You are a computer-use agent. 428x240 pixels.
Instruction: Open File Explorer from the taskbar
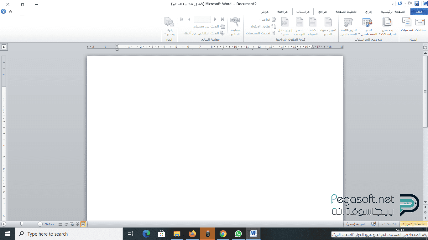point(177,234)
